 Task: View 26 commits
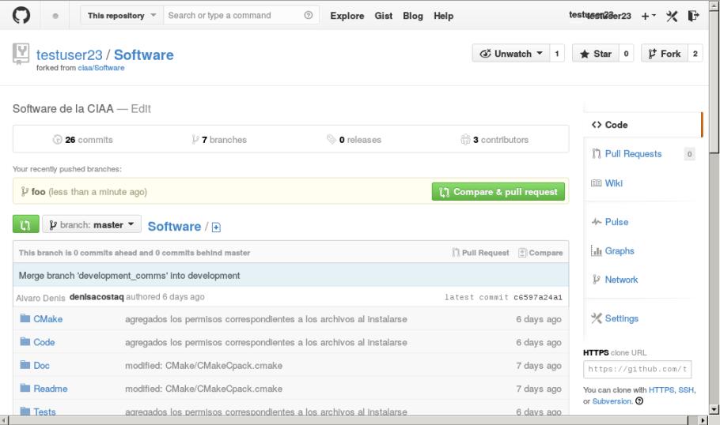(82, 139)
